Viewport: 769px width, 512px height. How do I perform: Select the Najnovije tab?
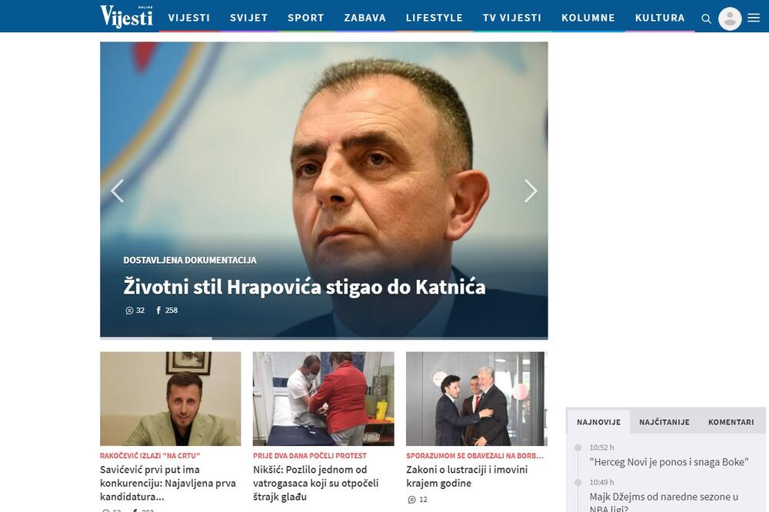(598, 422)
